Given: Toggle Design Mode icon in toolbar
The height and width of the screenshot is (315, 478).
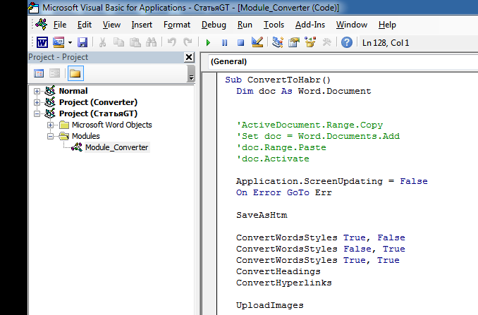Looking at the screenshot, I should (x=257, y=42).
